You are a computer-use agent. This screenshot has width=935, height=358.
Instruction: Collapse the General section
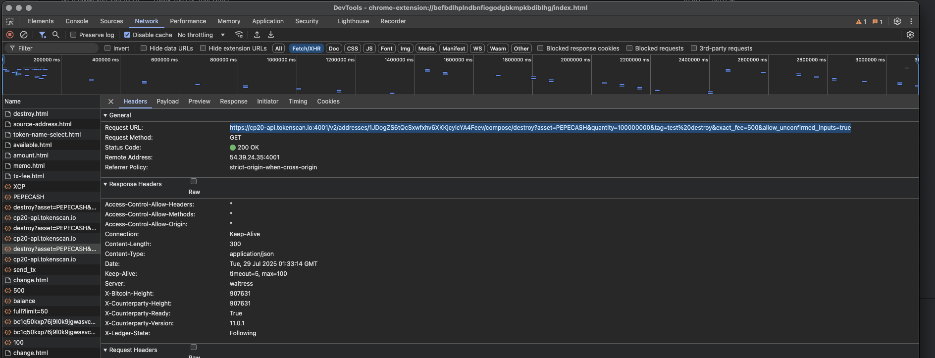click(x=105, y=115)
